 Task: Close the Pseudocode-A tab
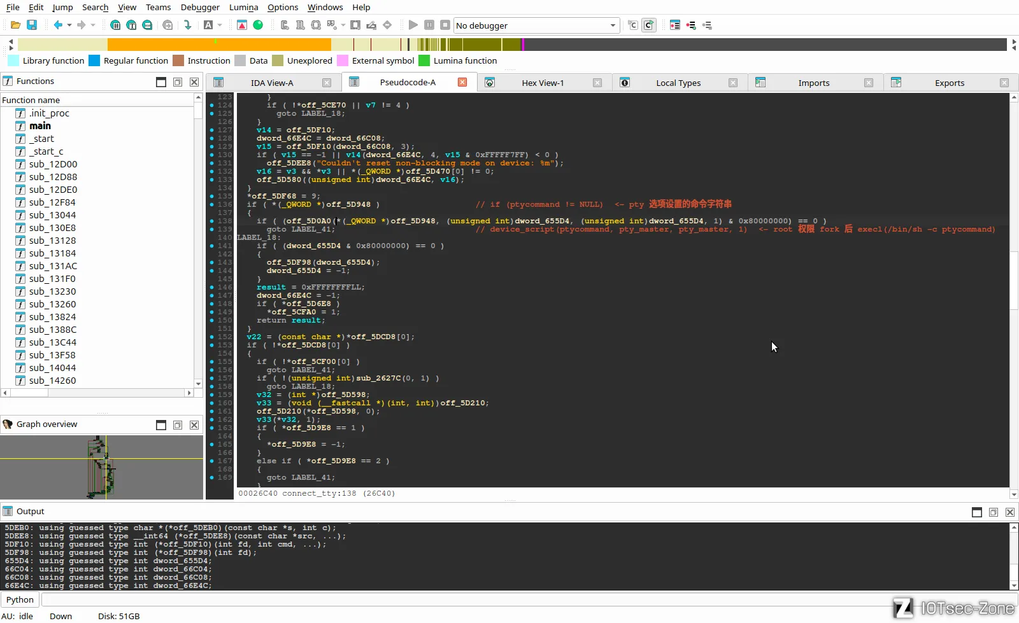pyautogui.click(x=462, y=82)
